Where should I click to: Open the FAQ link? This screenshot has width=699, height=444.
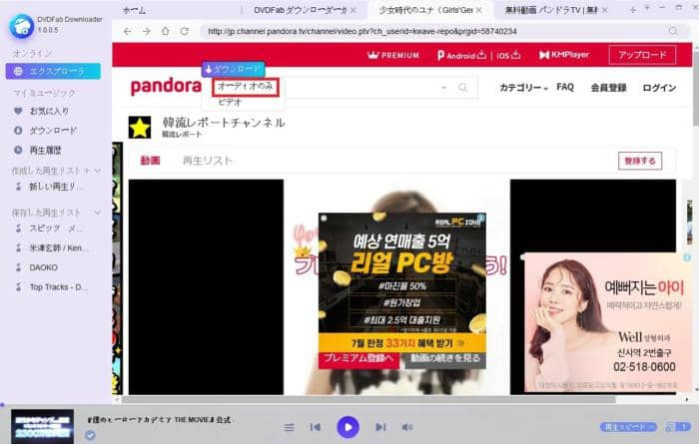tap(565, 87)
